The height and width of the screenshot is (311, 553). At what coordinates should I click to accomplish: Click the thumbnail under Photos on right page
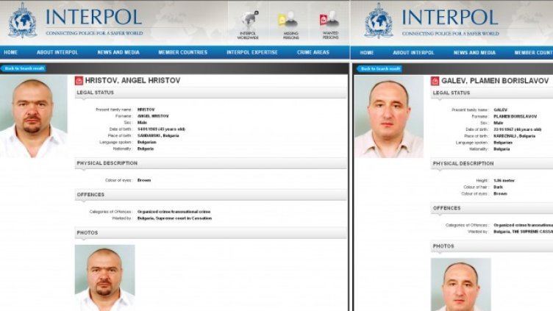click(x=460, y=284)
